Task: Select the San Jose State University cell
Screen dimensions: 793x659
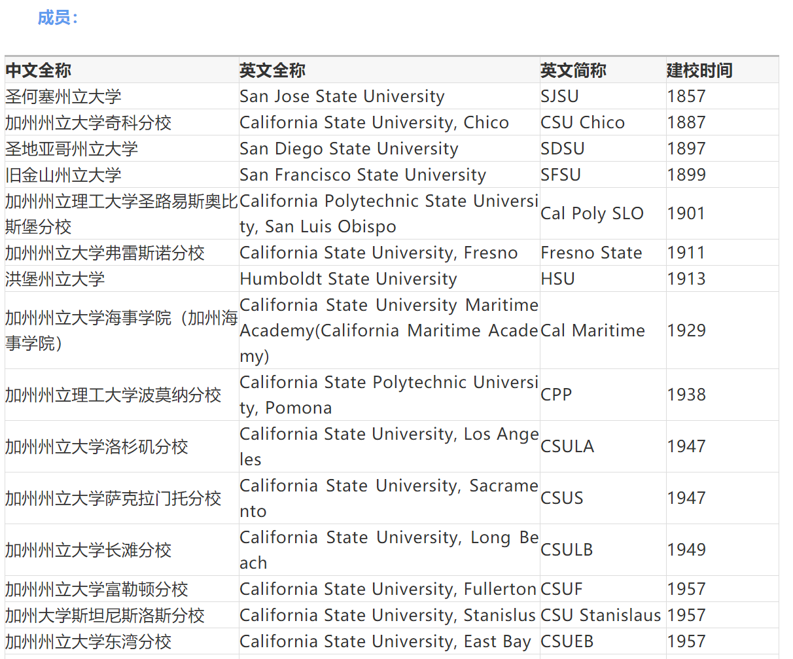Action: pyautogui.click(x=342, y=96)
